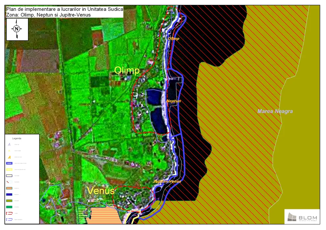The image size is (326, 230).
Task: Click the blue outlined rectangle legend symbol
Action: [x=10, y=163]
